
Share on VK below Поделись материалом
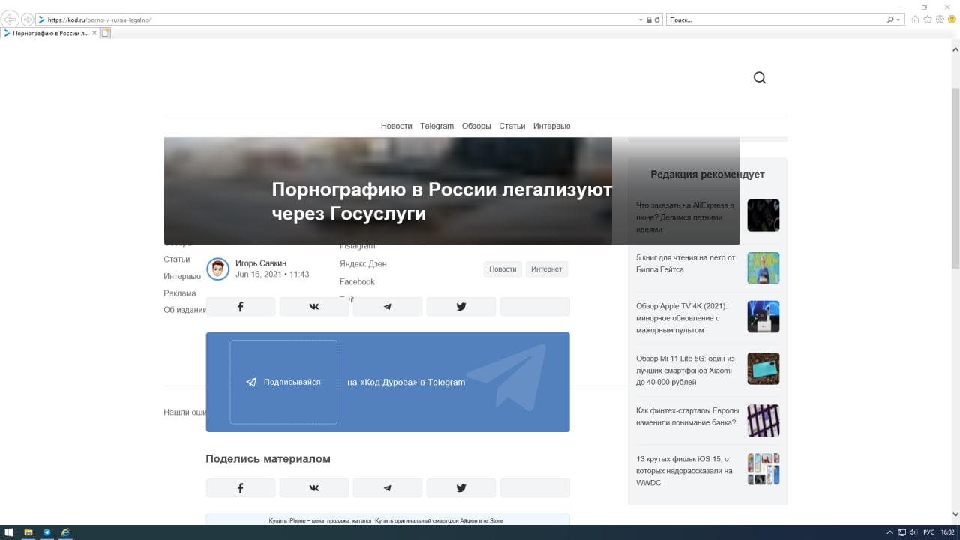(x=314, y=488)
